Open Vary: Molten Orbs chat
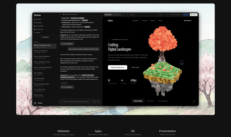231x137 pixels. pyautogui.click(x=45, y=90)
